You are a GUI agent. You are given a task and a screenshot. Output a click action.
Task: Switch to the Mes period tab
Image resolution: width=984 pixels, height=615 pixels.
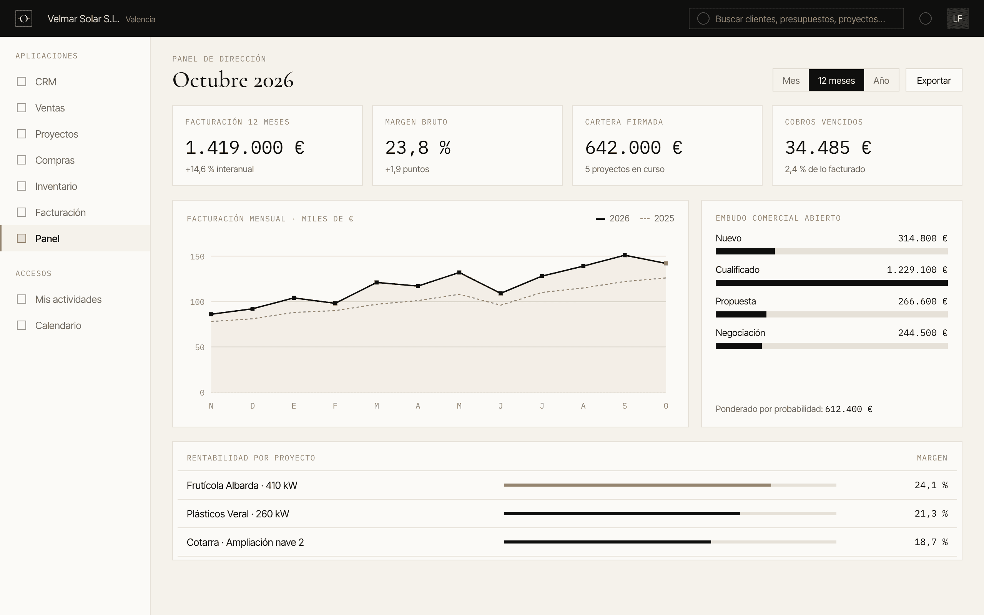pos(791,80)
